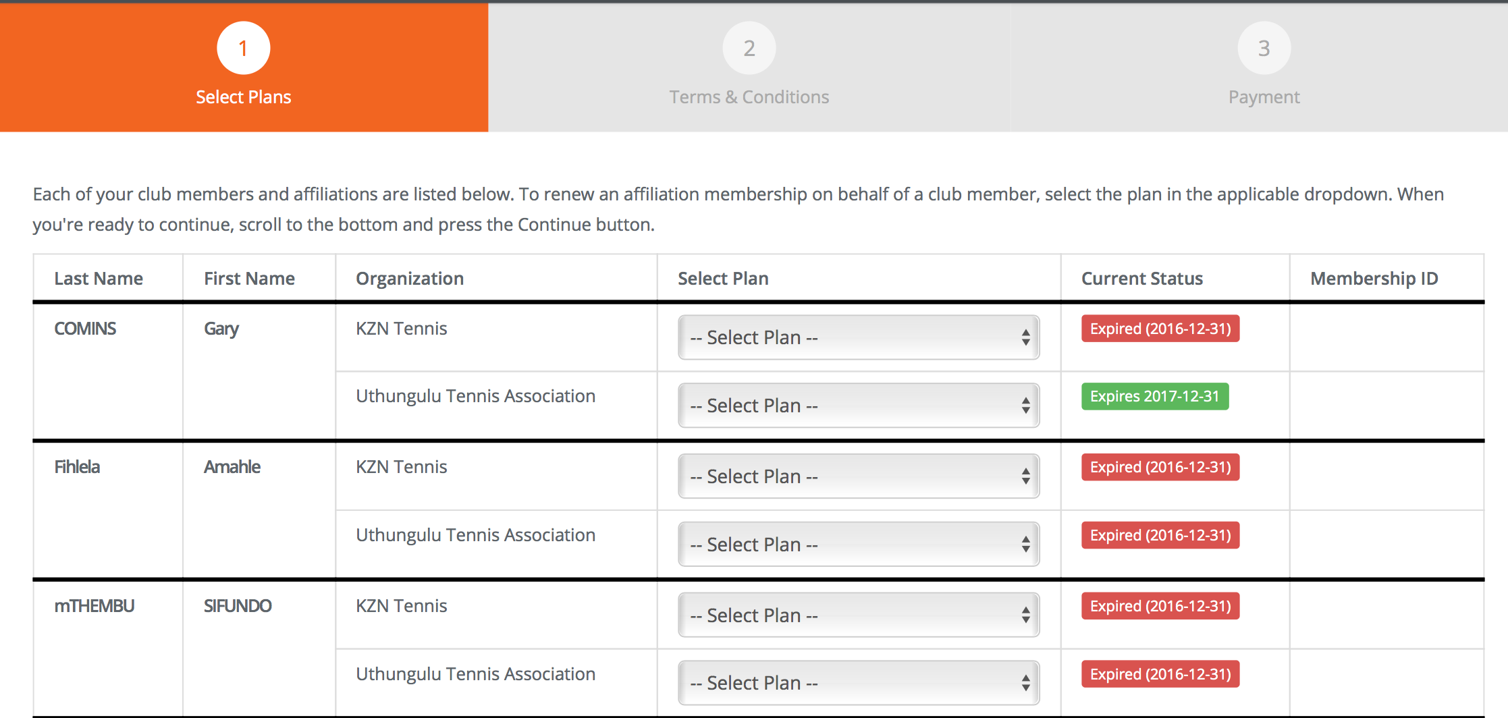Click the Membership ID column header
The width and height of the screenshot is (1508, 718).
coord(1374,279)
